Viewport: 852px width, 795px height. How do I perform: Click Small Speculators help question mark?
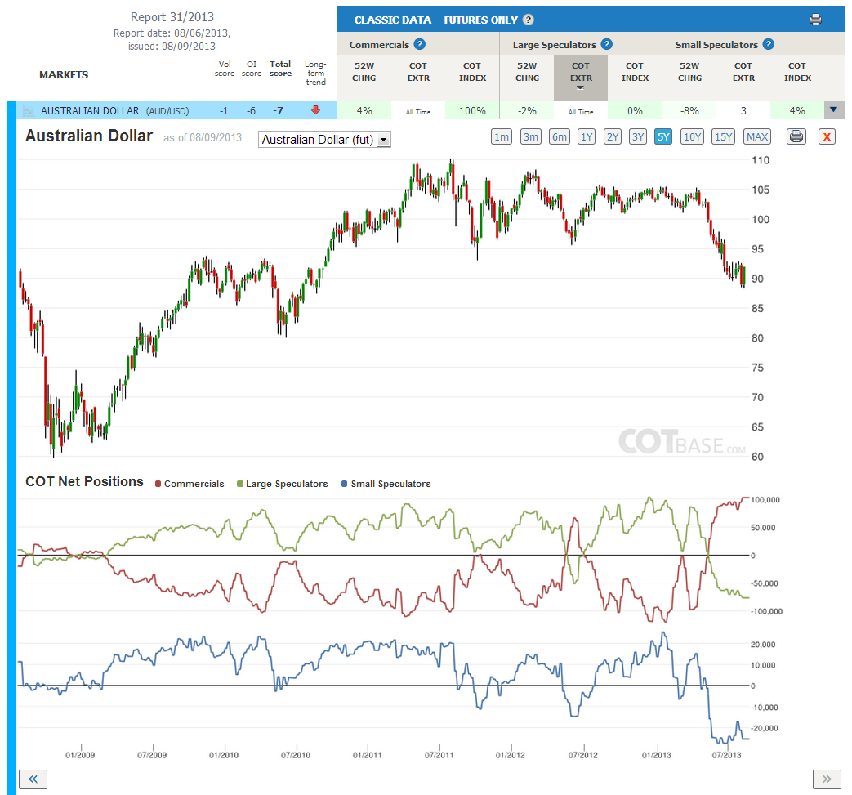pos(769,45)
